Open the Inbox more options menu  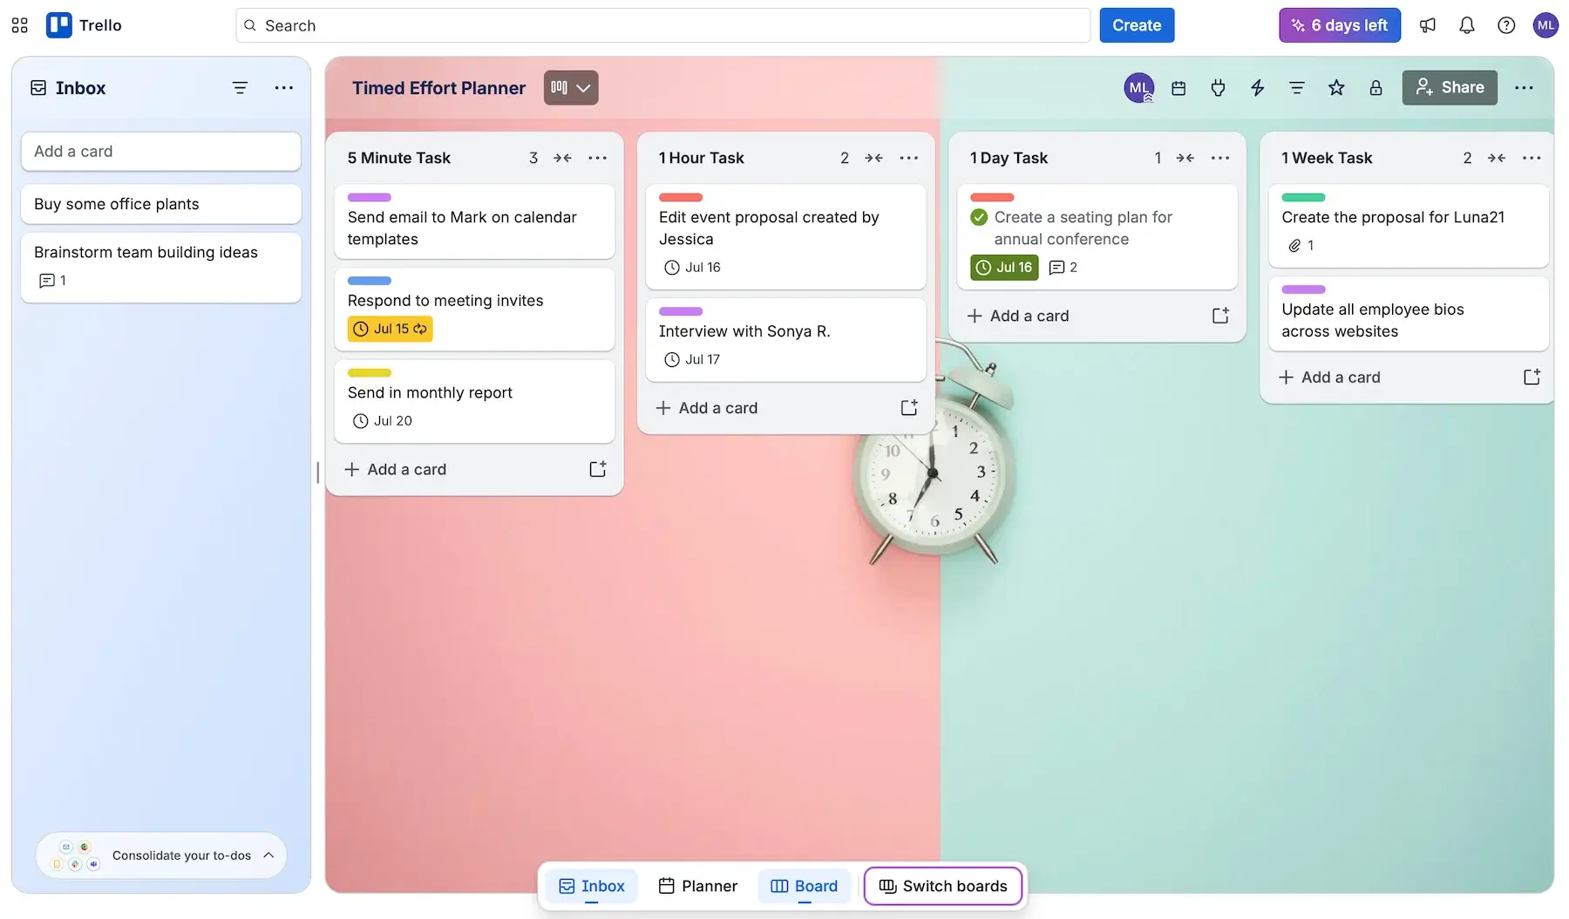click(283, 87)
